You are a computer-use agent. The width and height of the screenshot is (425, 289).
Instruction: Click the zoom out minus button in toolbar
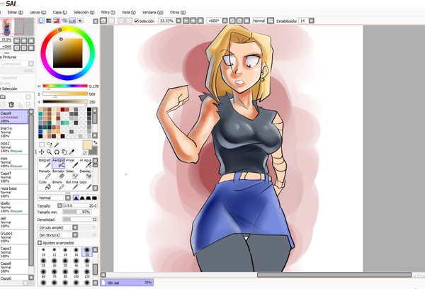pos(186,21)
